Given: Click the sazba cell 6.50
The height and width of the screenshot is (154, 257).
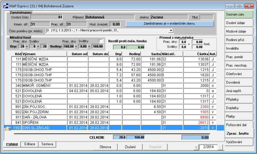Looking at the screenshot, I should click(151, 107).
